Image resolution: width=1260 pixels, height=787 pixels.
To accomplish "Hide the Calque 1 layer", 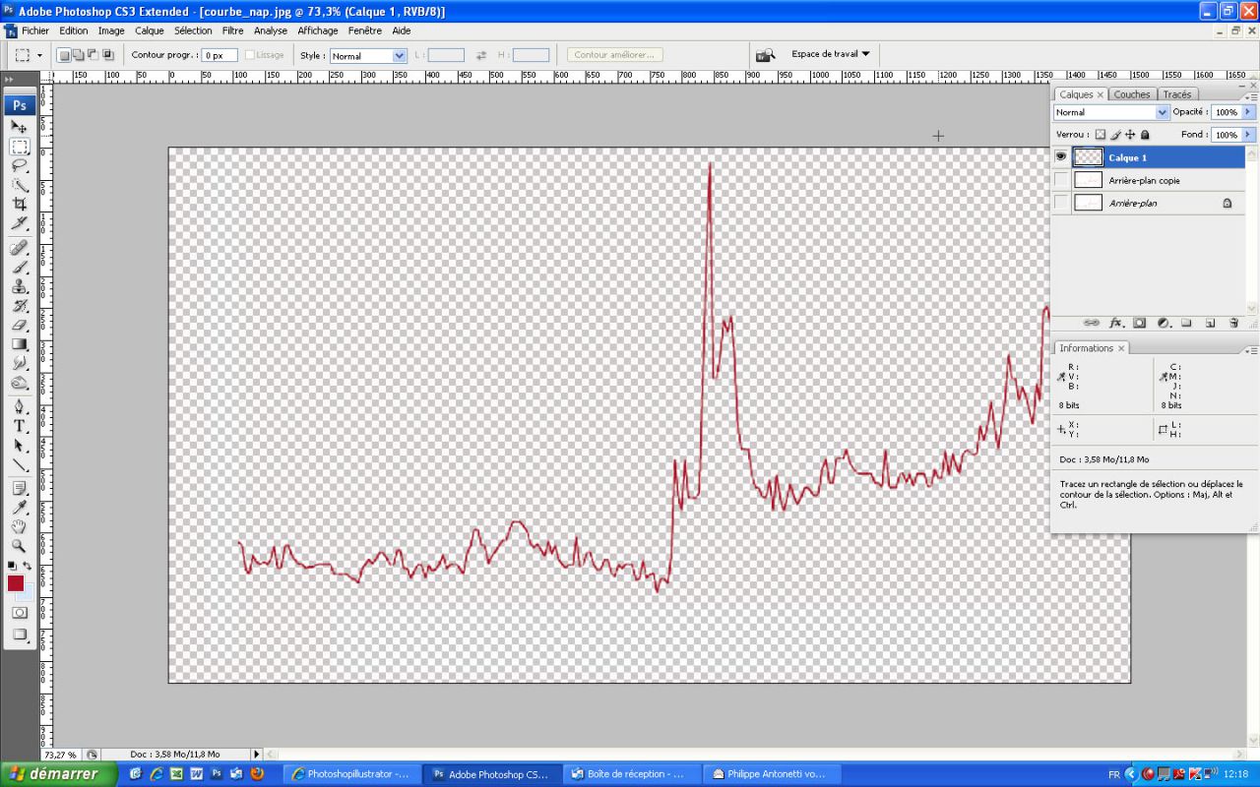I will 1061,157.
